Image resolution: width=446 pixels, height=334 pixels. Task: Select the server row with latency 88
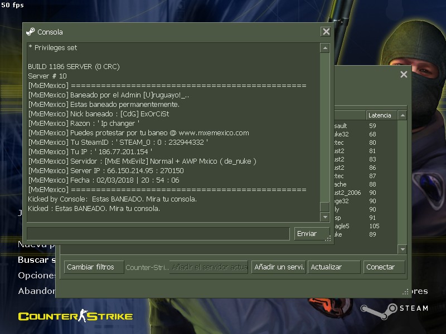click(366, 184)
